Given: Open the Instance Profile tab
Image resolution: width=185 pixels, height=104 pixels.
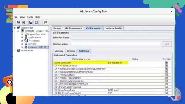Looking at the screenshot, I should pos(114,28).
